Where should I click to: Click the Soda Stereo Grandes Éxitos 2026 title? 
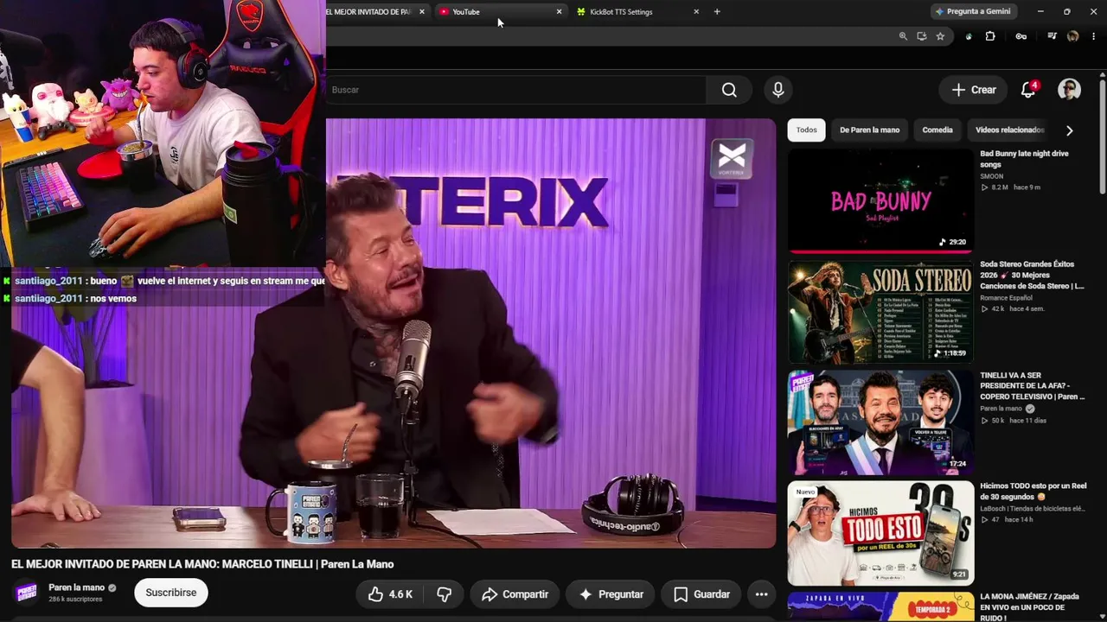click(1032, 275)
